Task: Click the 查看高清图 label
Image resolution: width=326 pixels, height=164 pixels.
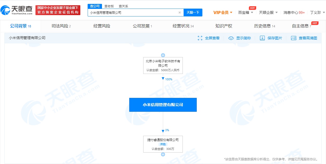Action: (x=308, y=38)
